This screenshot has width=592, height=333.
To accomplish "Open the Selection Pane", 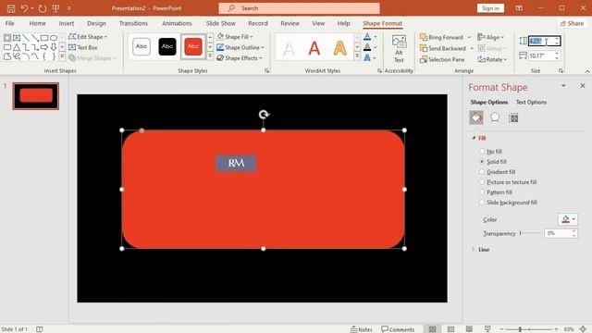I will click(x=442, y=59).
